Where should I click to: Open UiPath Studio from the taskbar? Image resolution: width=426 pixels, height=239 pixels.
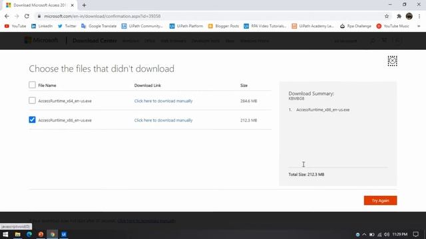(64, 234)
